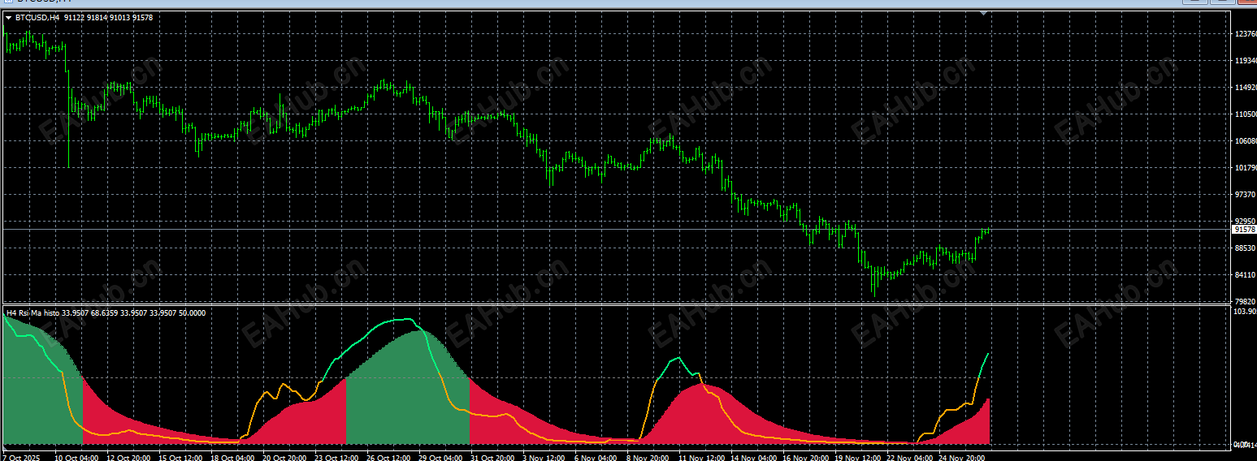Click the 110500 price axis label
Viewport: 1257px width, 461px height.
pyautogui.click(x=1246, y=114)
